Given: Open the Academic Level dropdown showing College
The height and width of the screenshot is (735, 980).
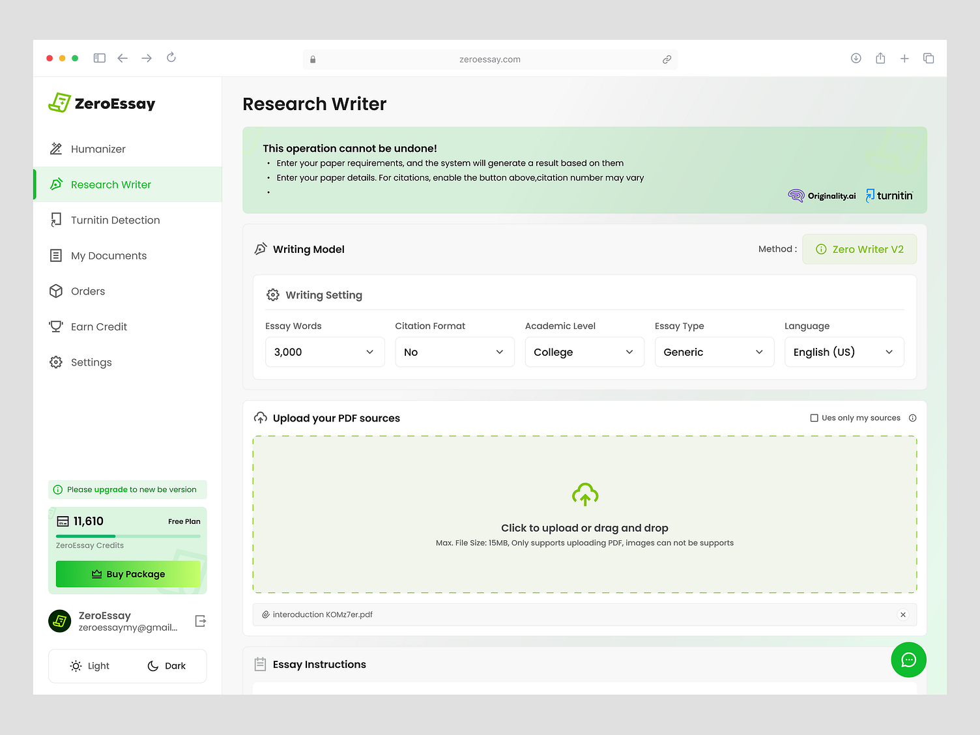Looking at the screenshot, I should [x=584, y=352].
